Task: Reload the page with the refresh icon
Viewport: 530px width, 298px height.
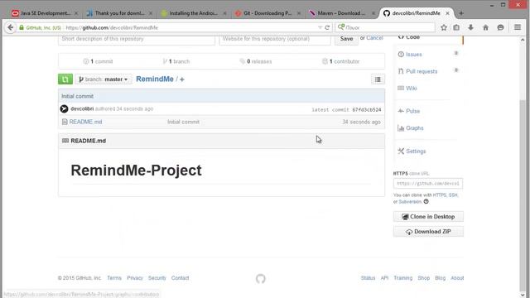Action: (327, 27)
